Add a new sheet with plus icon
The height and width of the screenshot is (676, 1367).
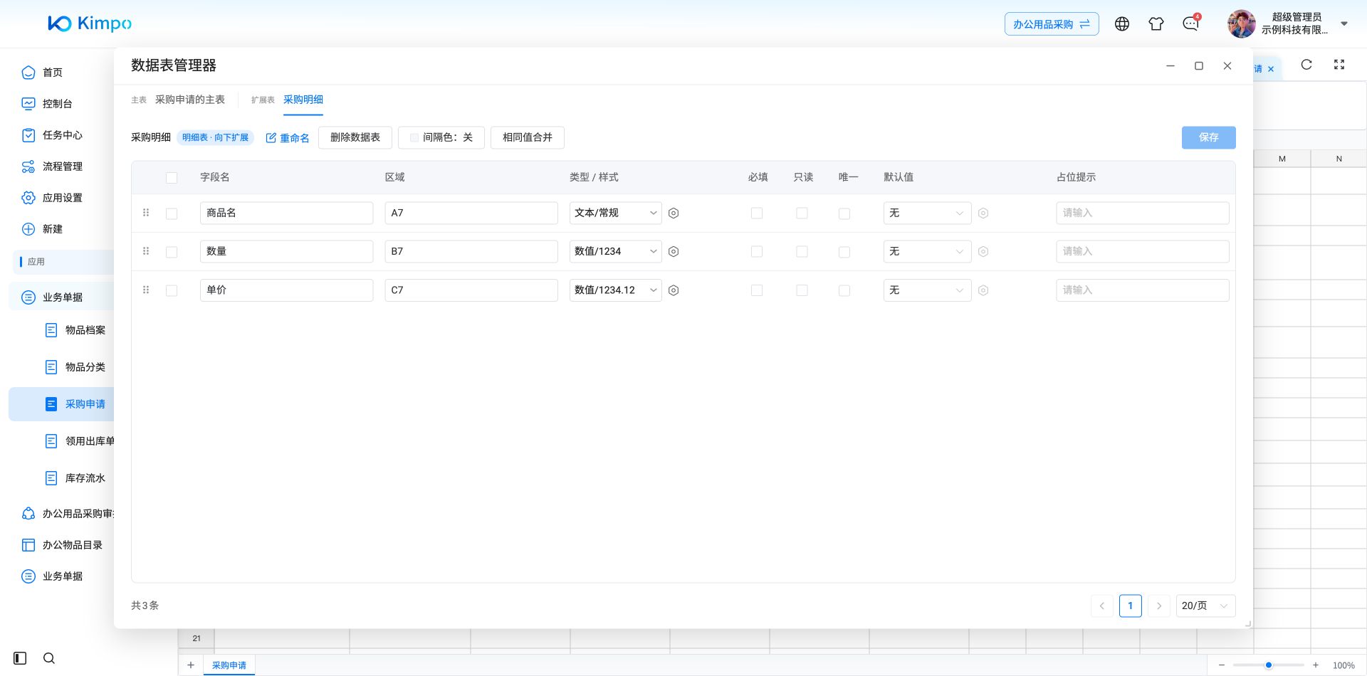point(191,665)
